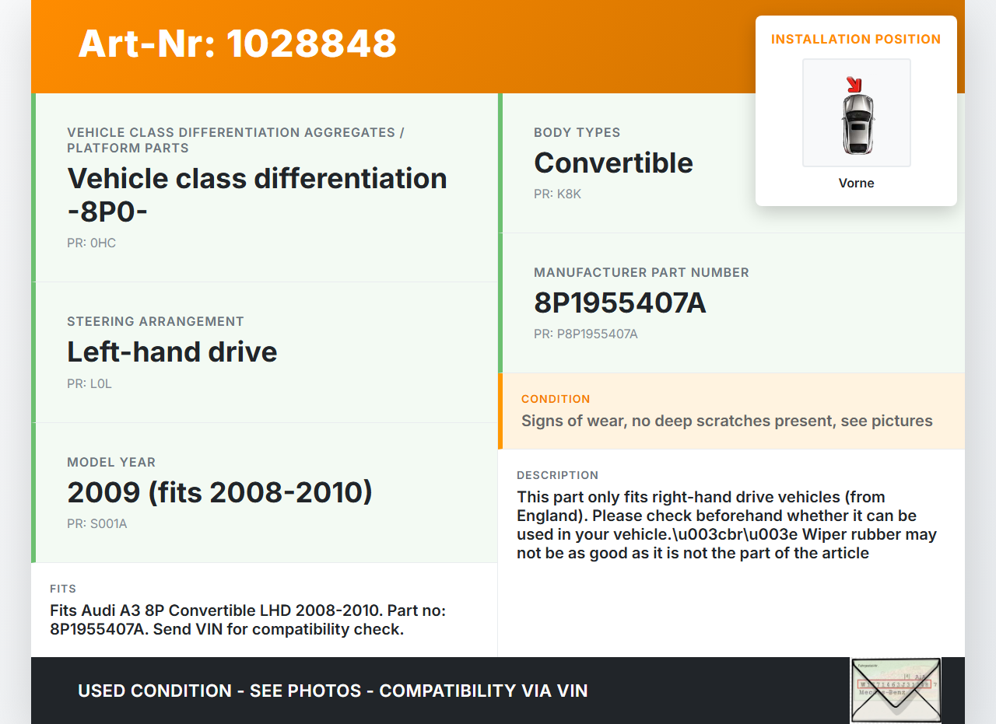Click the orange Condition notice text
996x724 pixels.
[x=726, y=421]
